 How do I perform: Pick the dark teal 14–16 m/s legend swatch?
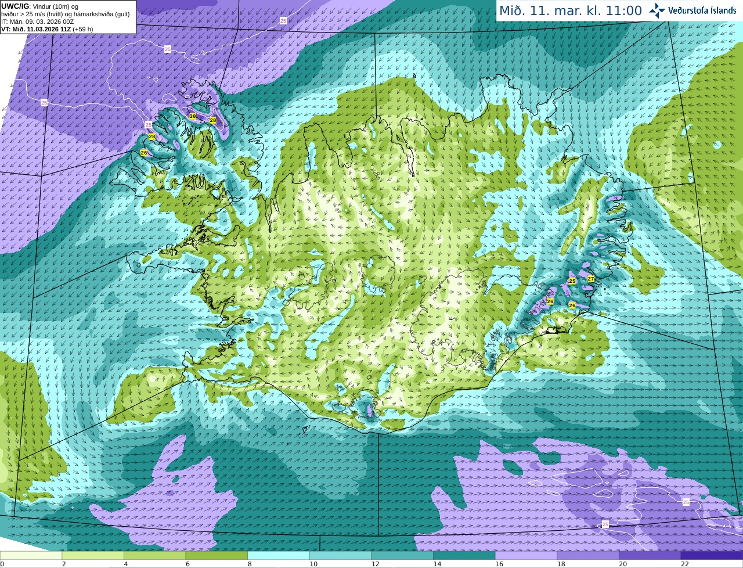tap(464, 555)
